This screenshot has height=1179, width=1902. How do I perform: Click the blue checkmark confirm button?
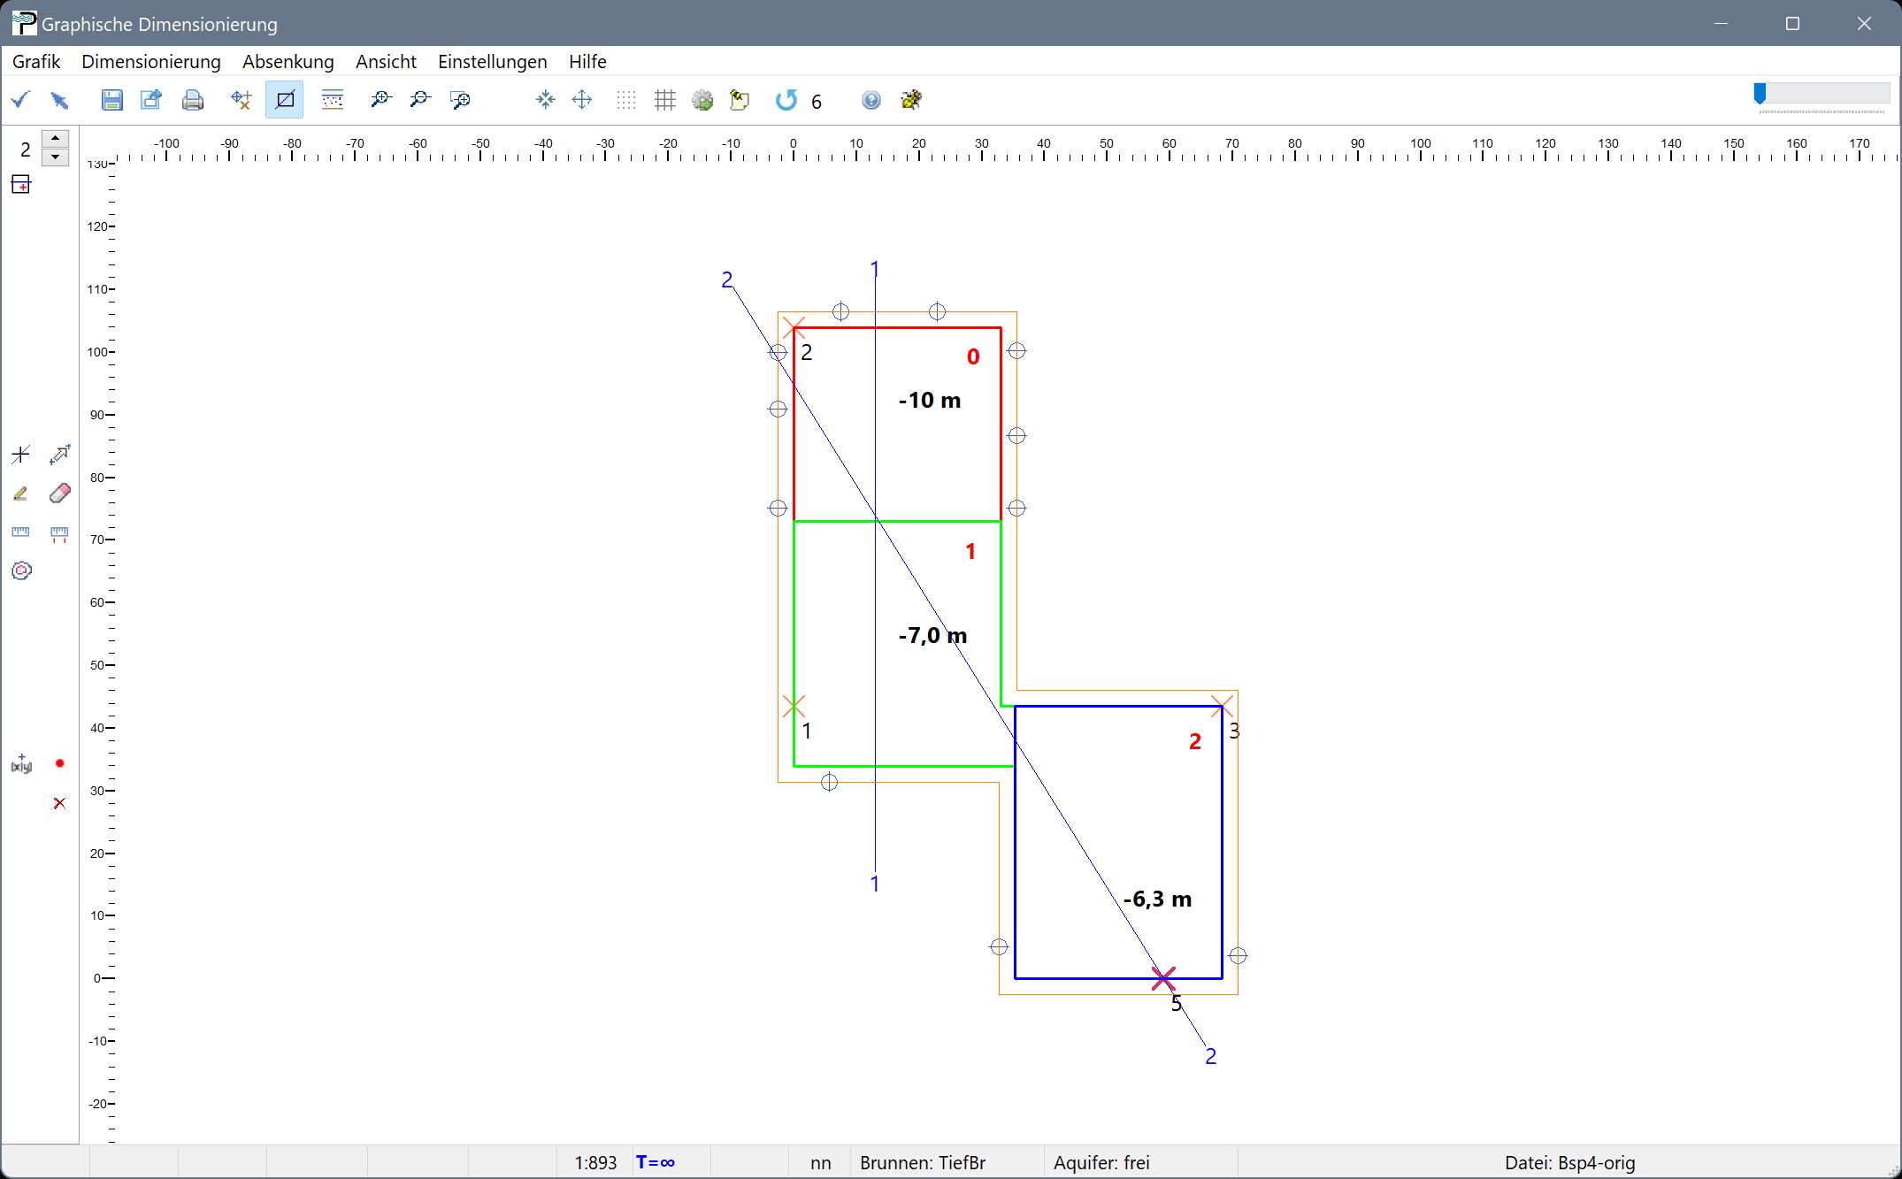coord(20,100)
